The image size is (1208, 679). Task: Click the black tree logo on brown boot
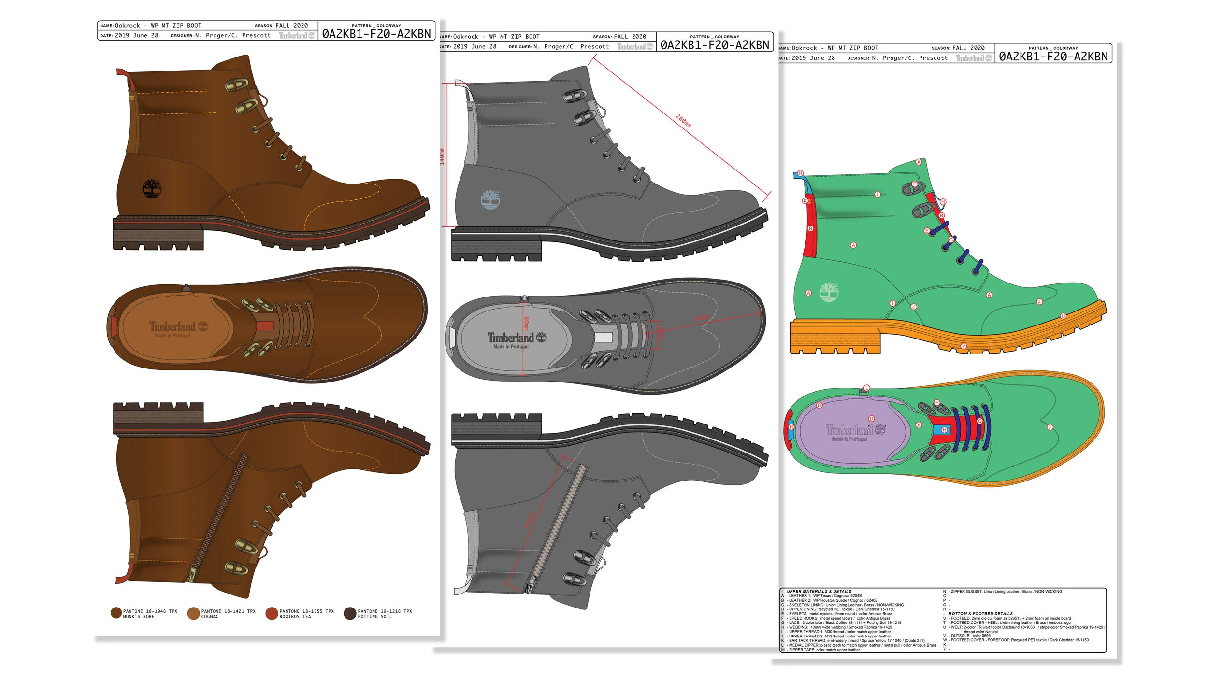coord(152,188)
